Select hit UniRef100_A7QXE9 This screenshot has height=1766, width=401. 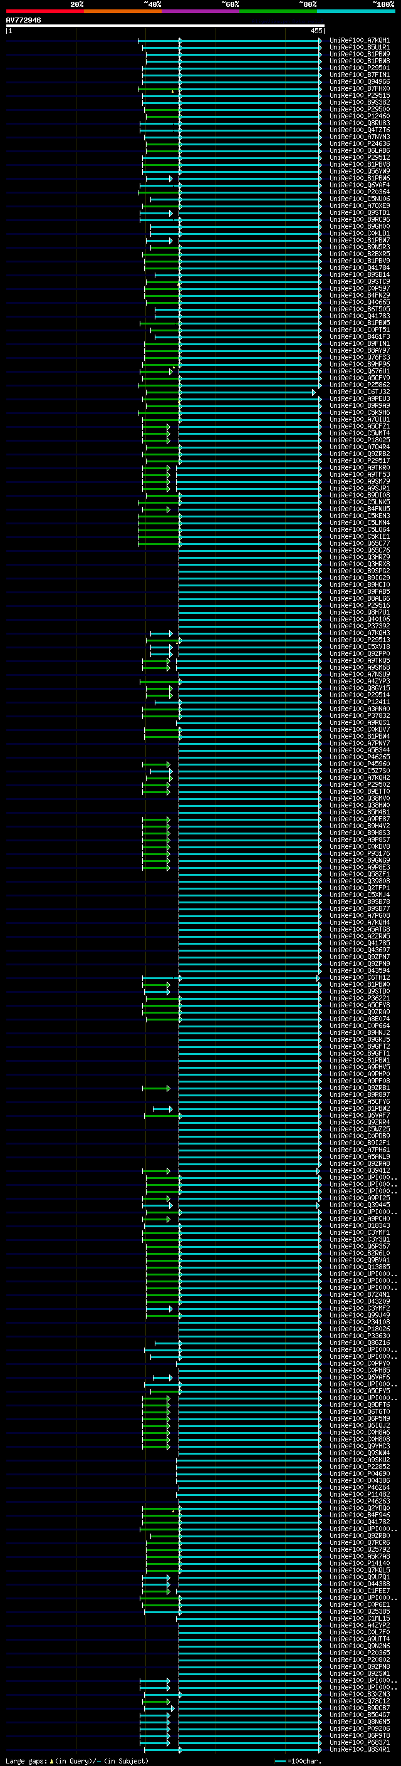[359, 205]
